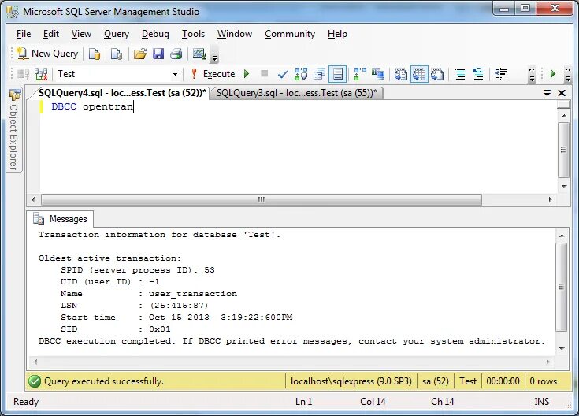Click the Cancel Executing Query stop icon

pyautogui.click(x=265, y=74)
